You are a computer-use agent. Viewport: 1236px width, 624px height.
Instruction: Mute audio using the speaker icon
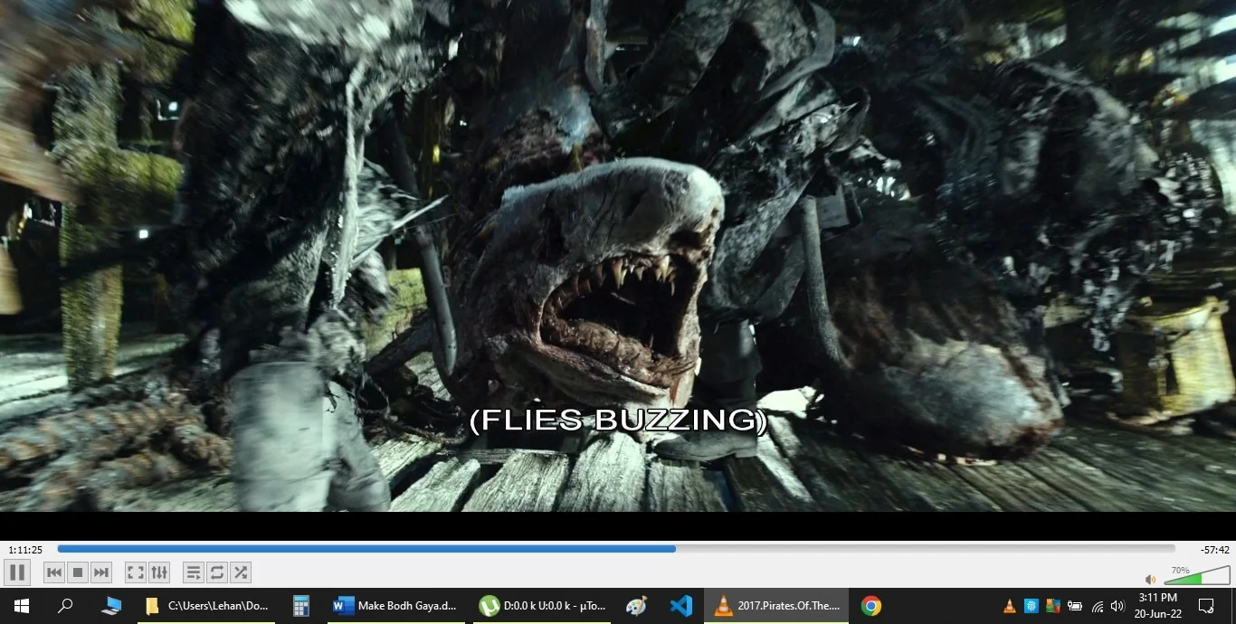(x=1151, y=580)
